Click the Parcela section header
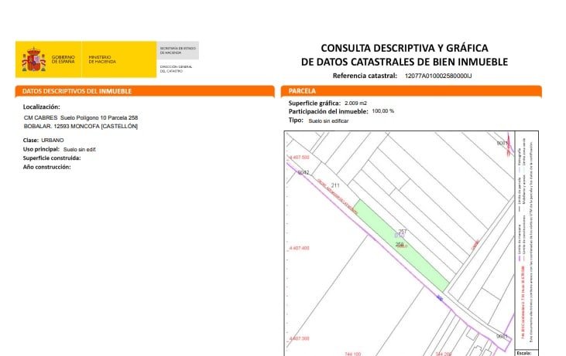Viewport: 566px width, 356px height. [411, 91]
